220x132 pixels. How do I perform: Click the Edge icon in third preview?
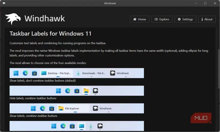click(x=42, y=108)
